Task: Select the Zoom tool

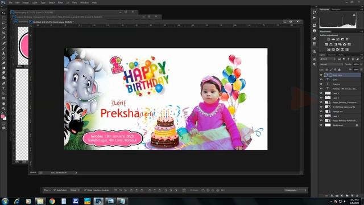Action: [x=3, y=108]
